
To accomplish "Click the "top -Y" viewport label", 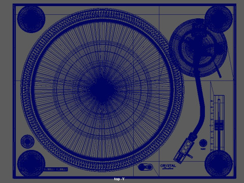I will 119,179.
